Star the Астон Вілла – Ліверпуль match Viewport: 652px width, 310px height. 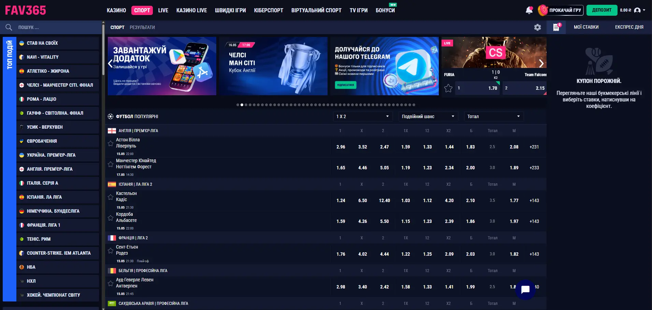pyautogui.click(x=111, y=143)
